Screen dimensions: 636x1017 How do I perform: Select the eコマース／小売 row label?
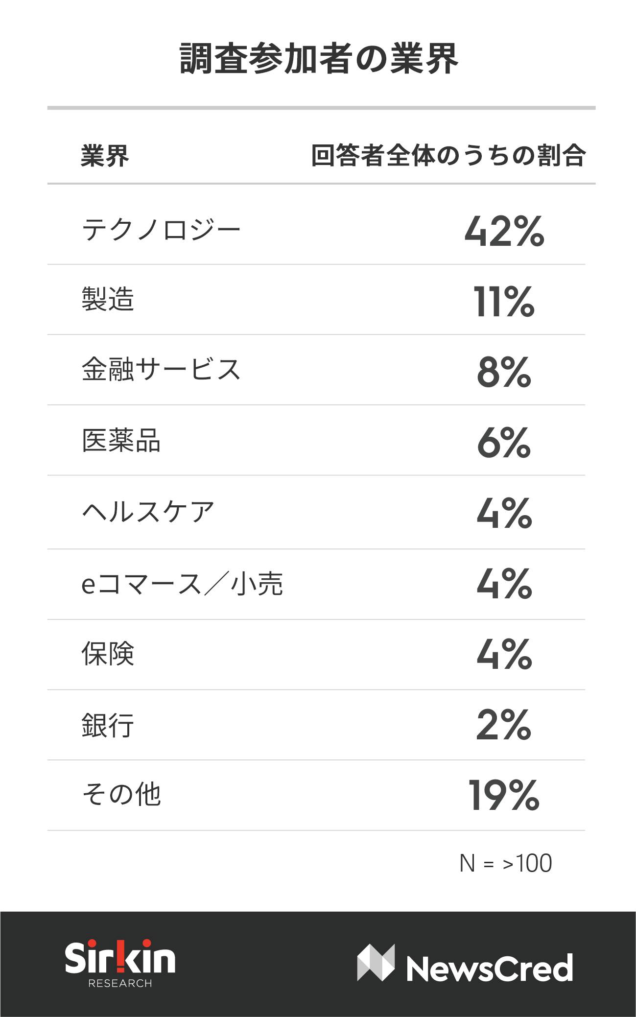pos(182,584)
